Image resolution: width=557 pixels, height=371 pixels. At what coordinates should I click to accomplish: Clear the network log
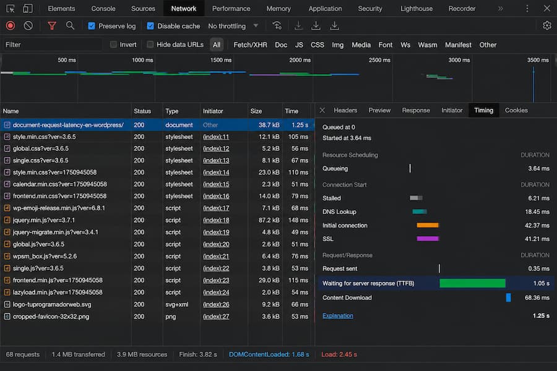(28, 25)
